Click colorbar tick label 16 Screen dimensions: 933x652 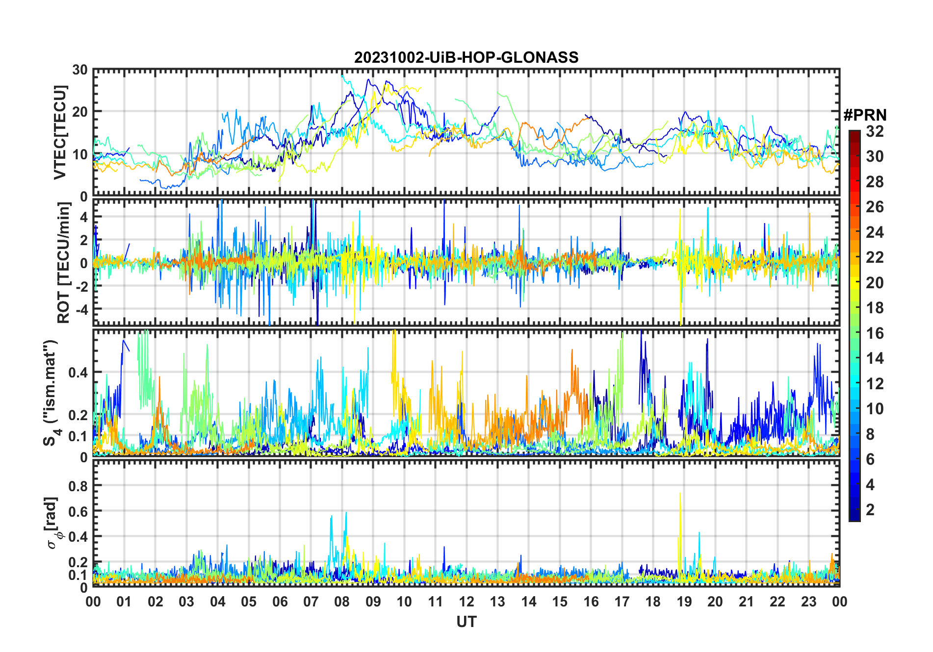point(875,333)
